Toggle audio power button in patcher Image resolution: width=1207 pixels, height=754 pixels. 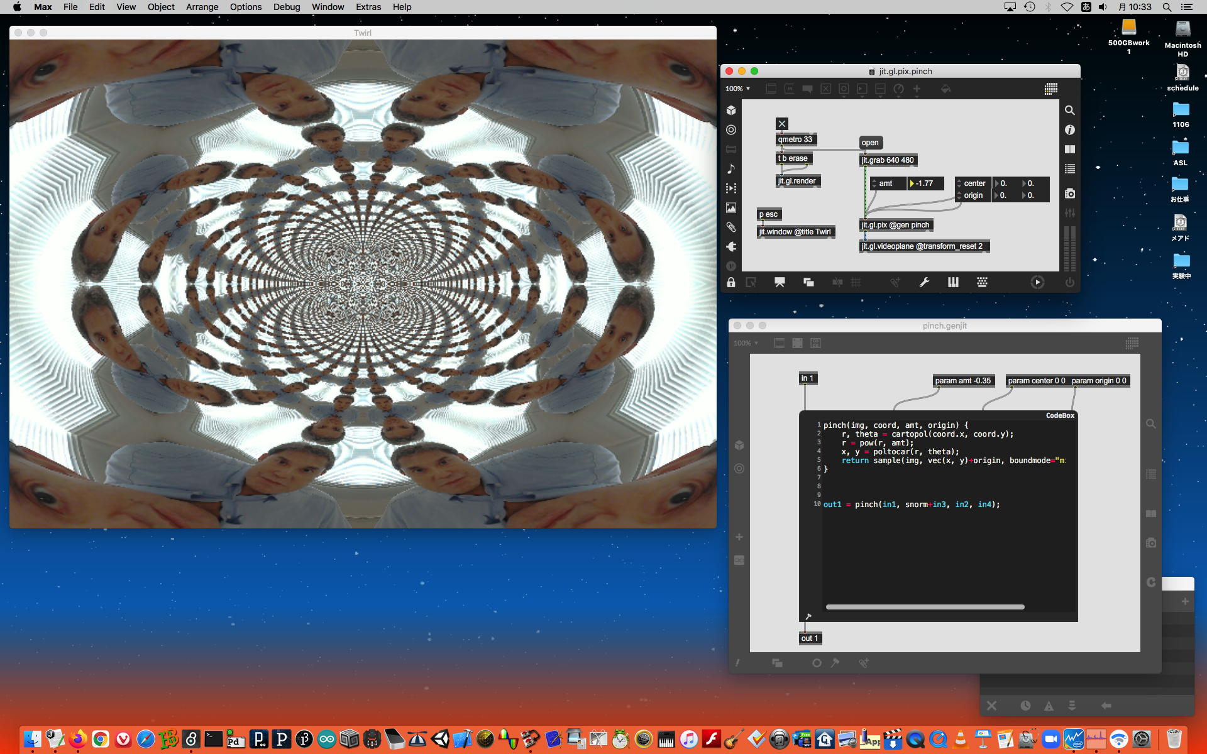click(1069, 283)
